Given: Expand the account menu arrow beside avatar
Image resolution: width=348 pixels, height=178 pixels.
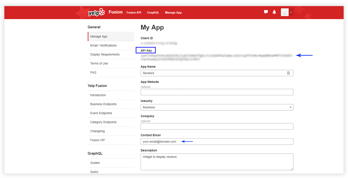Looking at the screenshot, I should tap(291, 12).
